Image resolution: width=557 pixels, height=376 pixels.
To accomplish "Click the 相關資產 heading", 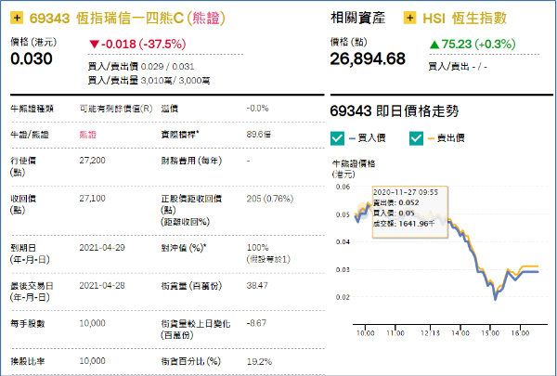I will [357, 19].
